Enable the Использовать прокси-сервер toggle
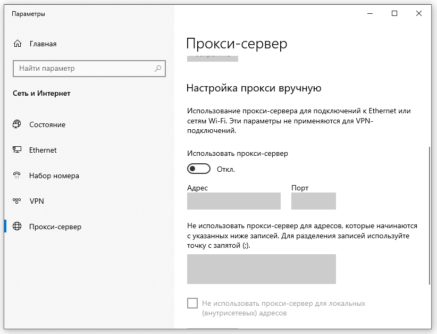Viewport: 437px width, 334px height. point(198,169)
